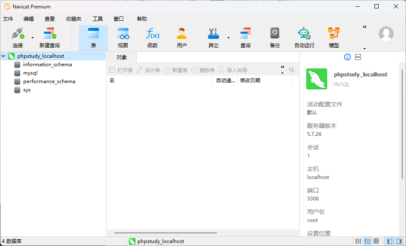Open the Others (其它) dropdown arrow
This screenshot has width=406, height=246.
228,38
